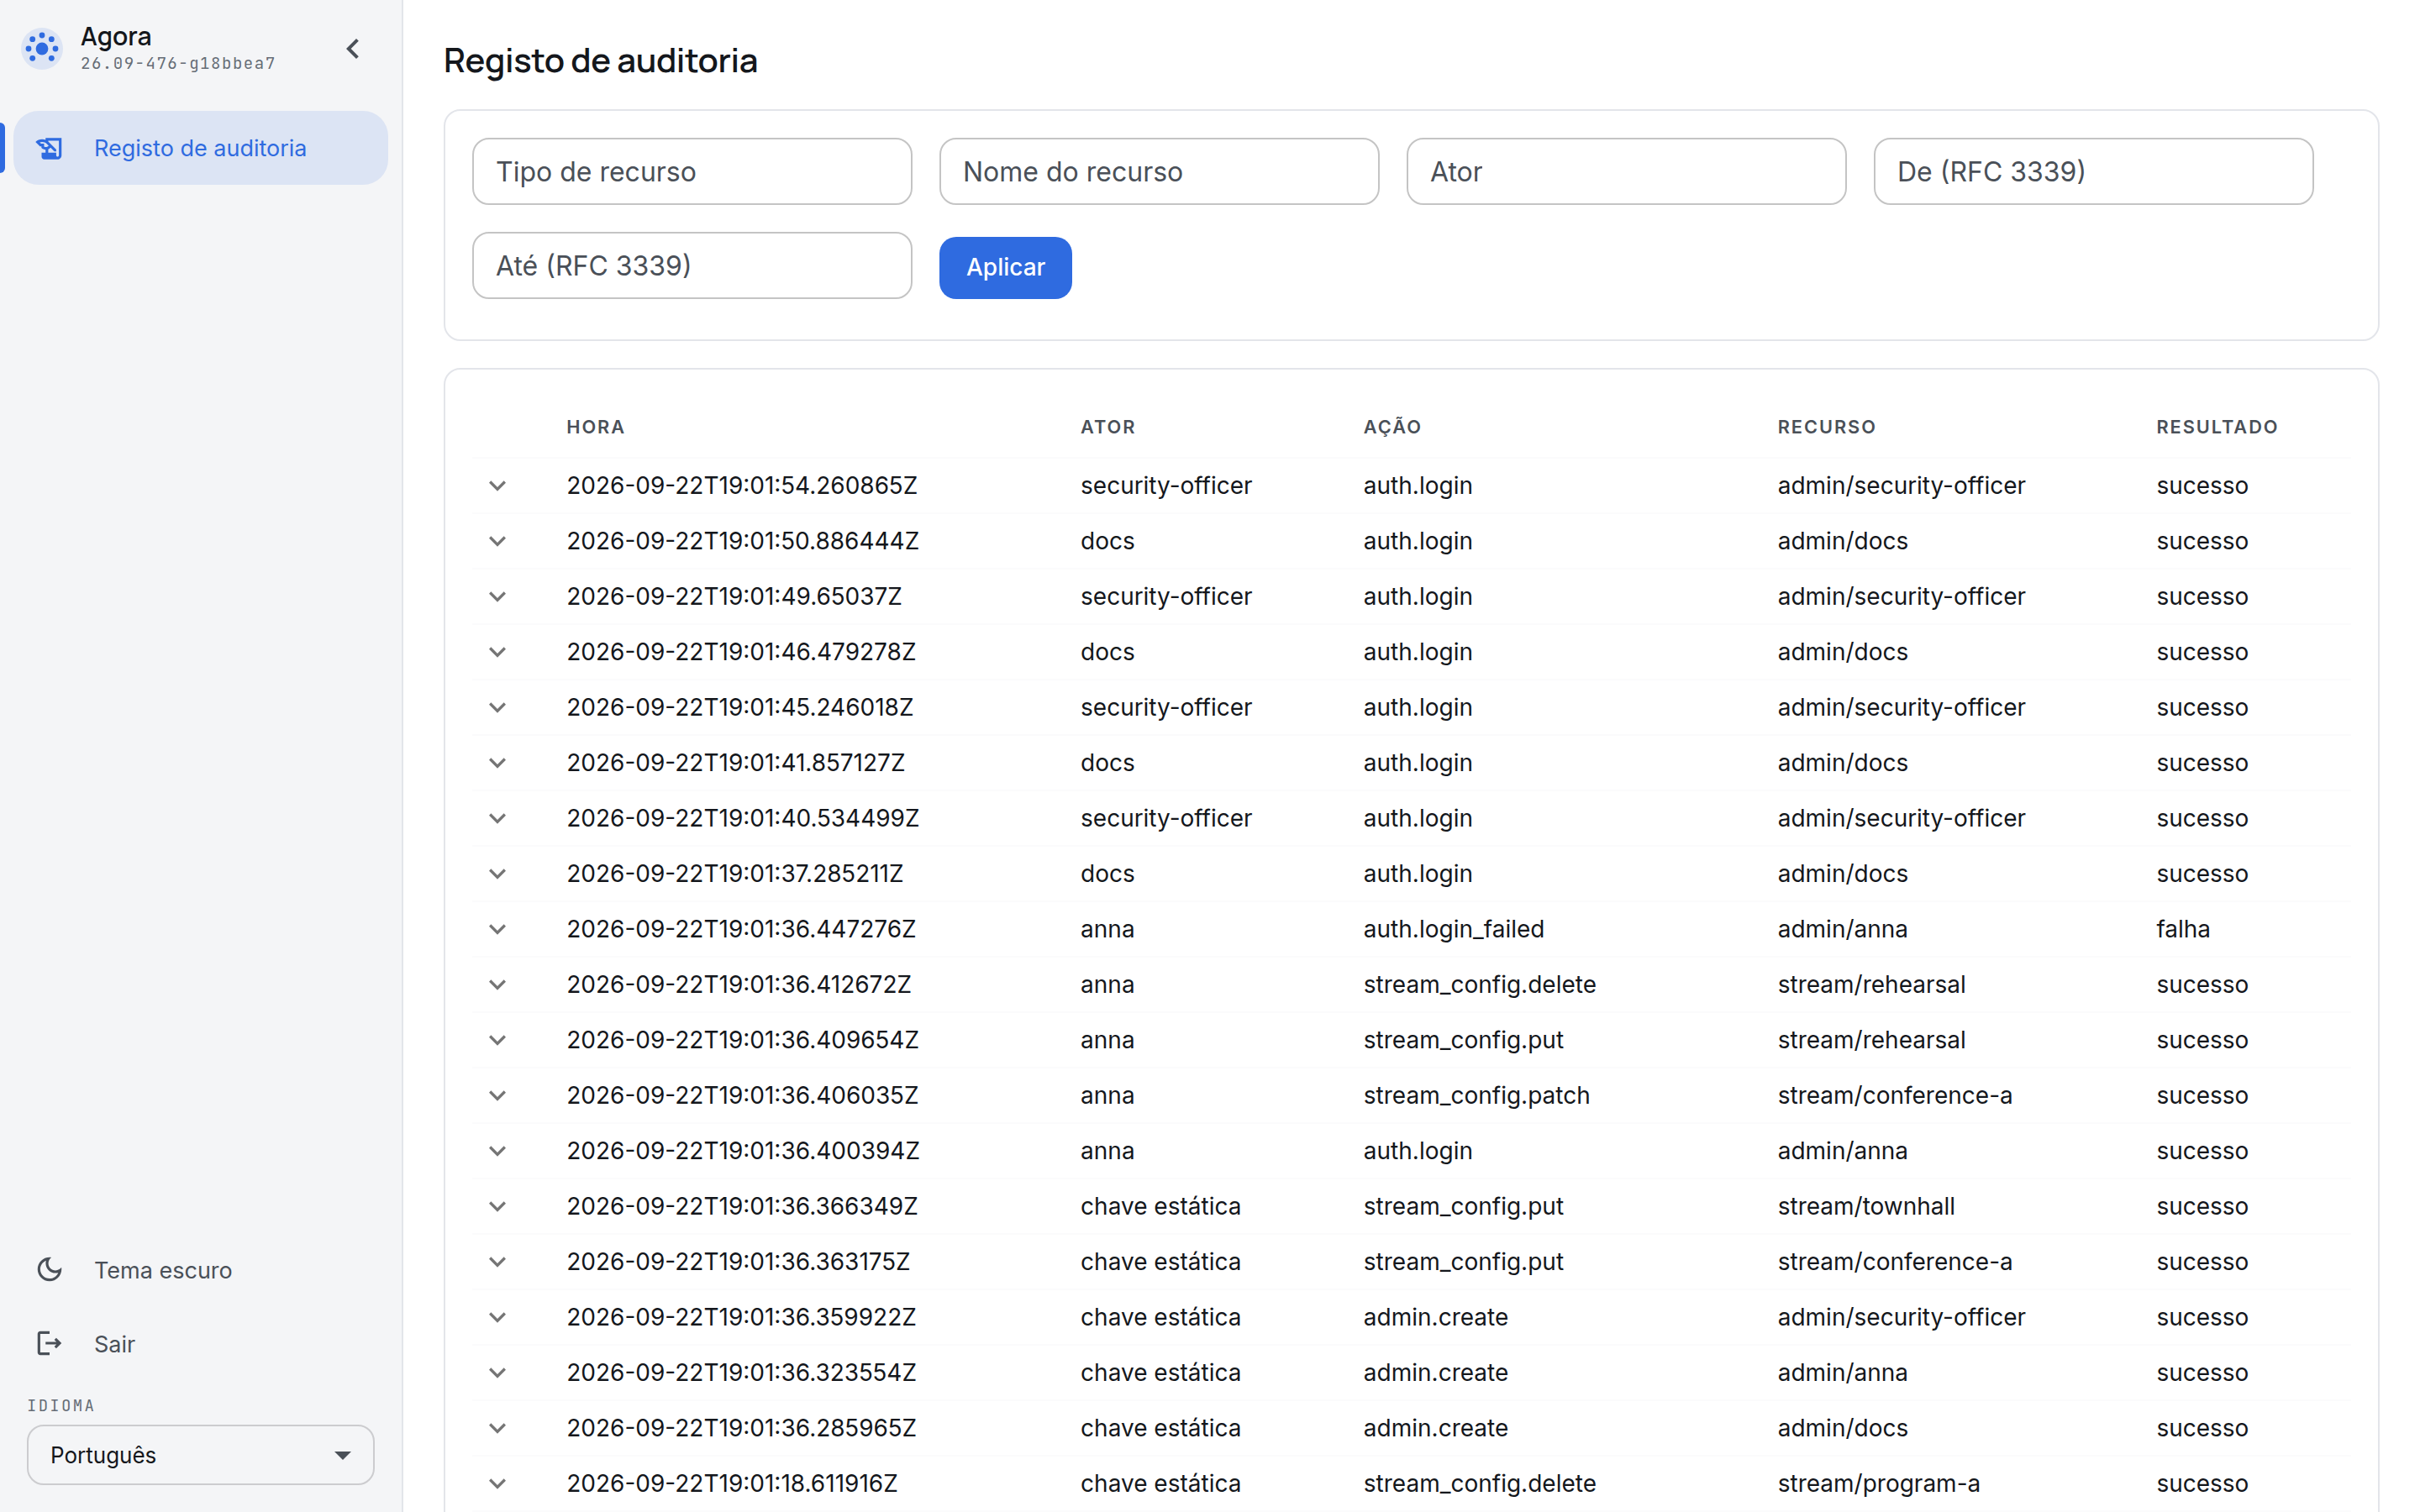2420x1512 pixels.
Task: Click the AÇÃO column header
Action: [x=1392, y=427]
